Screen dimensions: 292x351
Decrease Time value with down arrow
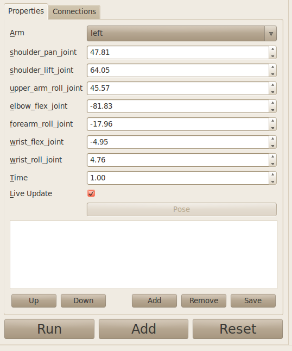tap(272, 181)
